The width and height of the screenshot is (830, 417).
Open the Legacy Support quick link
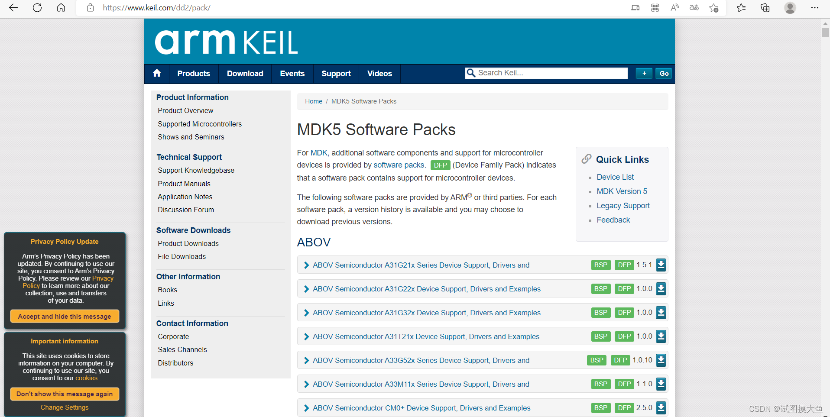pyautogui.click(x=623, y=206)
